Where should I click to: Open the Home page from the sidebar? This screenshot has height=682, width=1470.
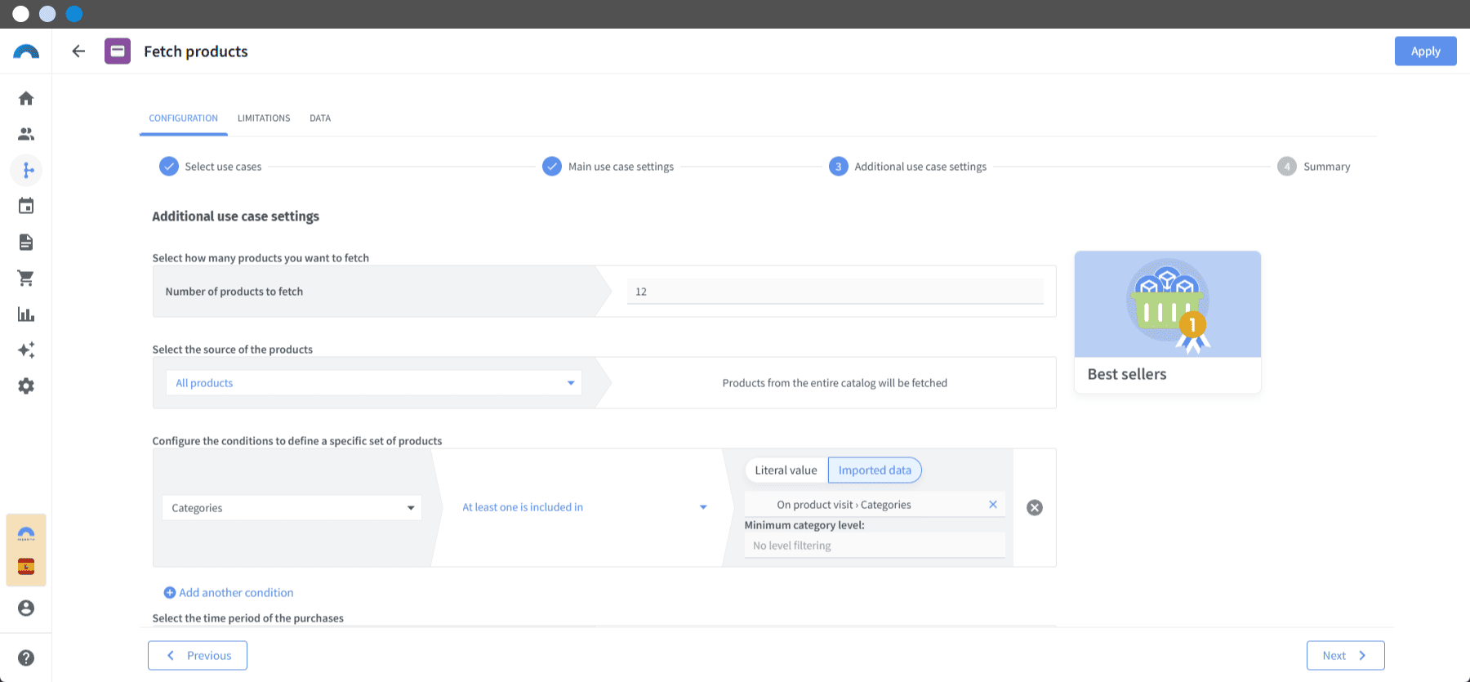(26, 98)
